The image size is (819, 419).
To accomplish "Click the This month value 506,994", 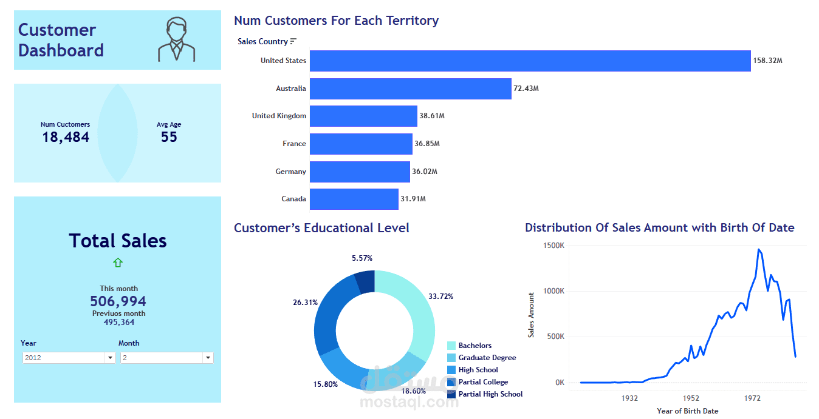I will [x=117, y=301].
